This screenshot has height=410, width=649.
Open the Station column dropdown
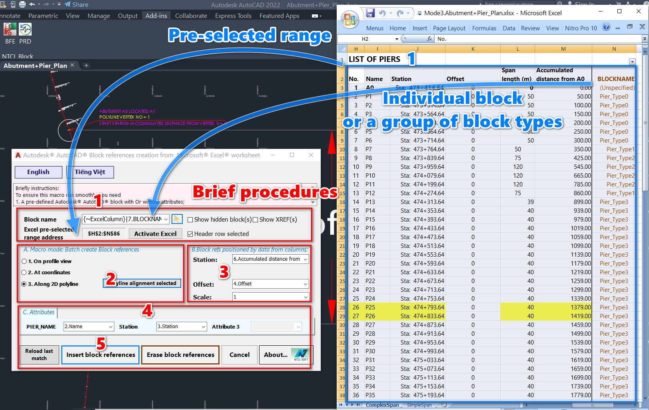coord(306,259)
